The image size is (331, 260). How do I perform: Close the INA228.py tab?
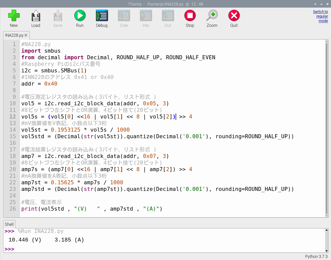point(26,35)
